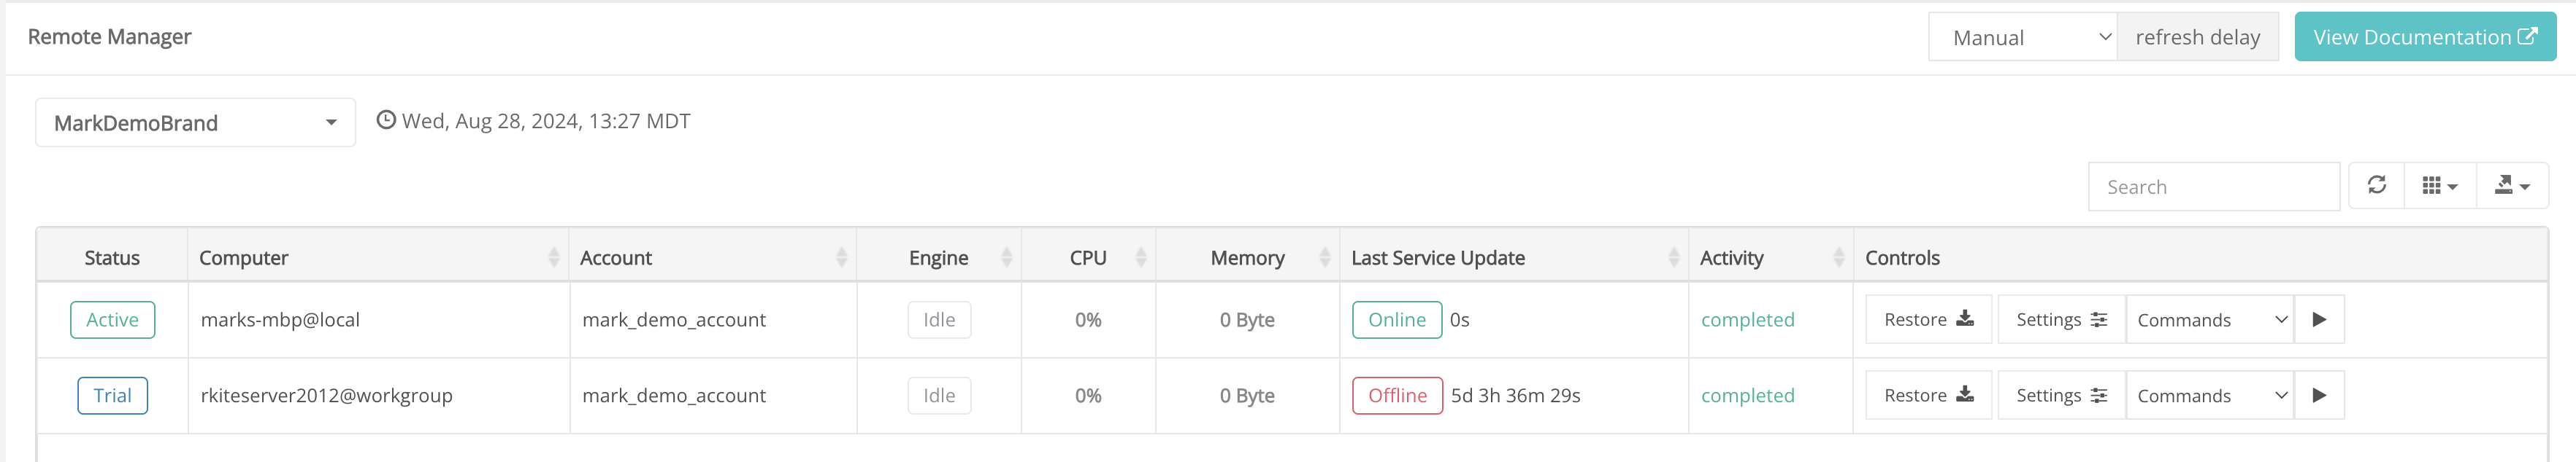Click the Trial status badge for rkiteserver2012
Viewport: 2576px width, 462px height.
pos(112,394)
